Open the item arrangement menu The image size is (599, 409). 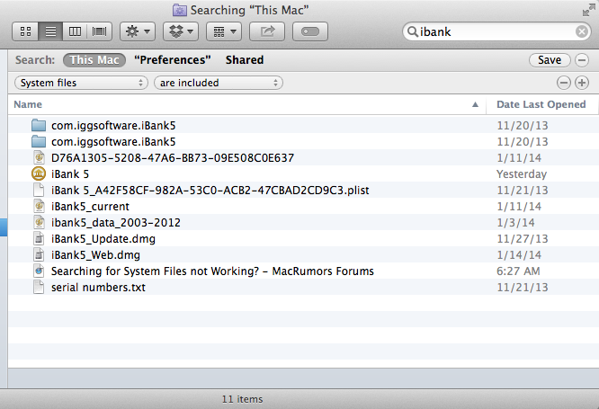pos(224,31)
